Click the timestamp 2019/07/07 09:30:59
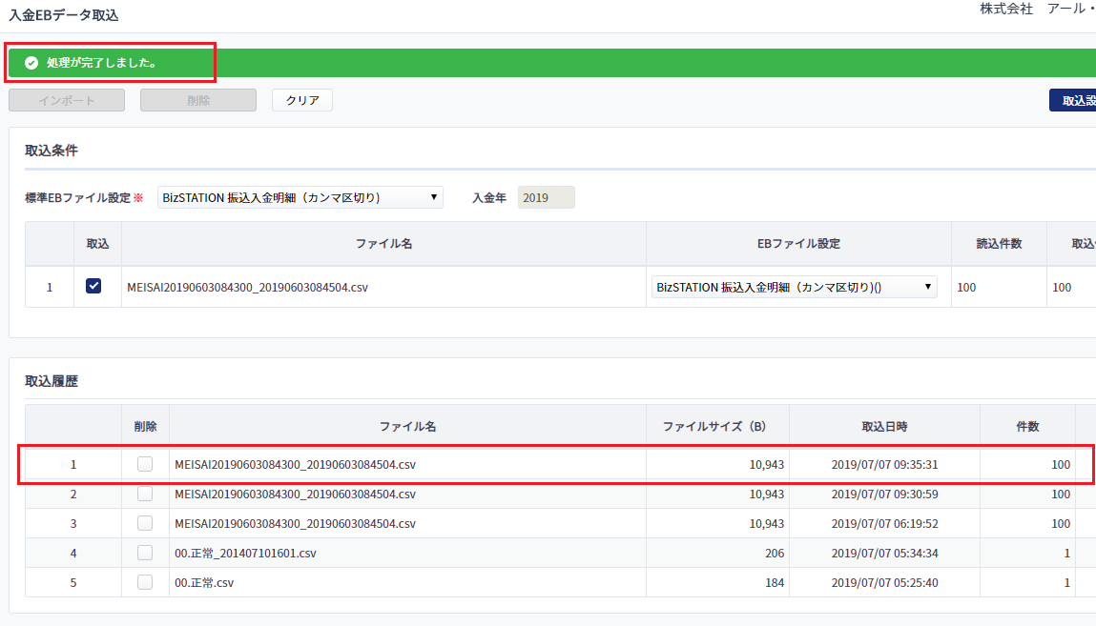Screen dimensions: 1096x626 coord(884,495)
